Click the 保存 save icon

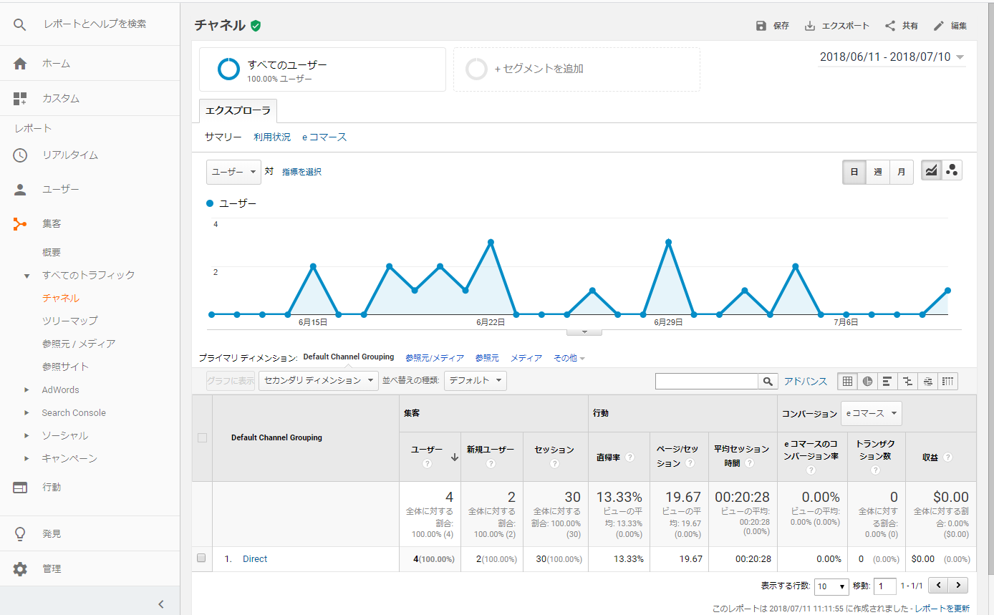761,26
